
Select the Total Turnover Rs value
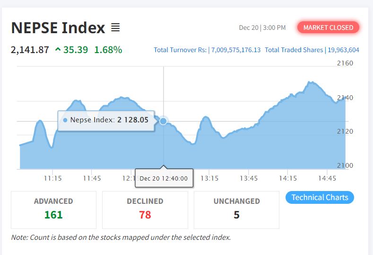coord(236,50)
